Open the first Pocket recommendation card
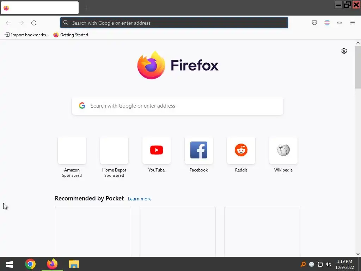 click(93, 231)
